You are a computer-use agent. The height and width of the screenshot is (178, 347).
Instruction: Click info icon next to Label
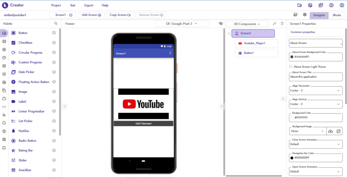pos(54,101)
